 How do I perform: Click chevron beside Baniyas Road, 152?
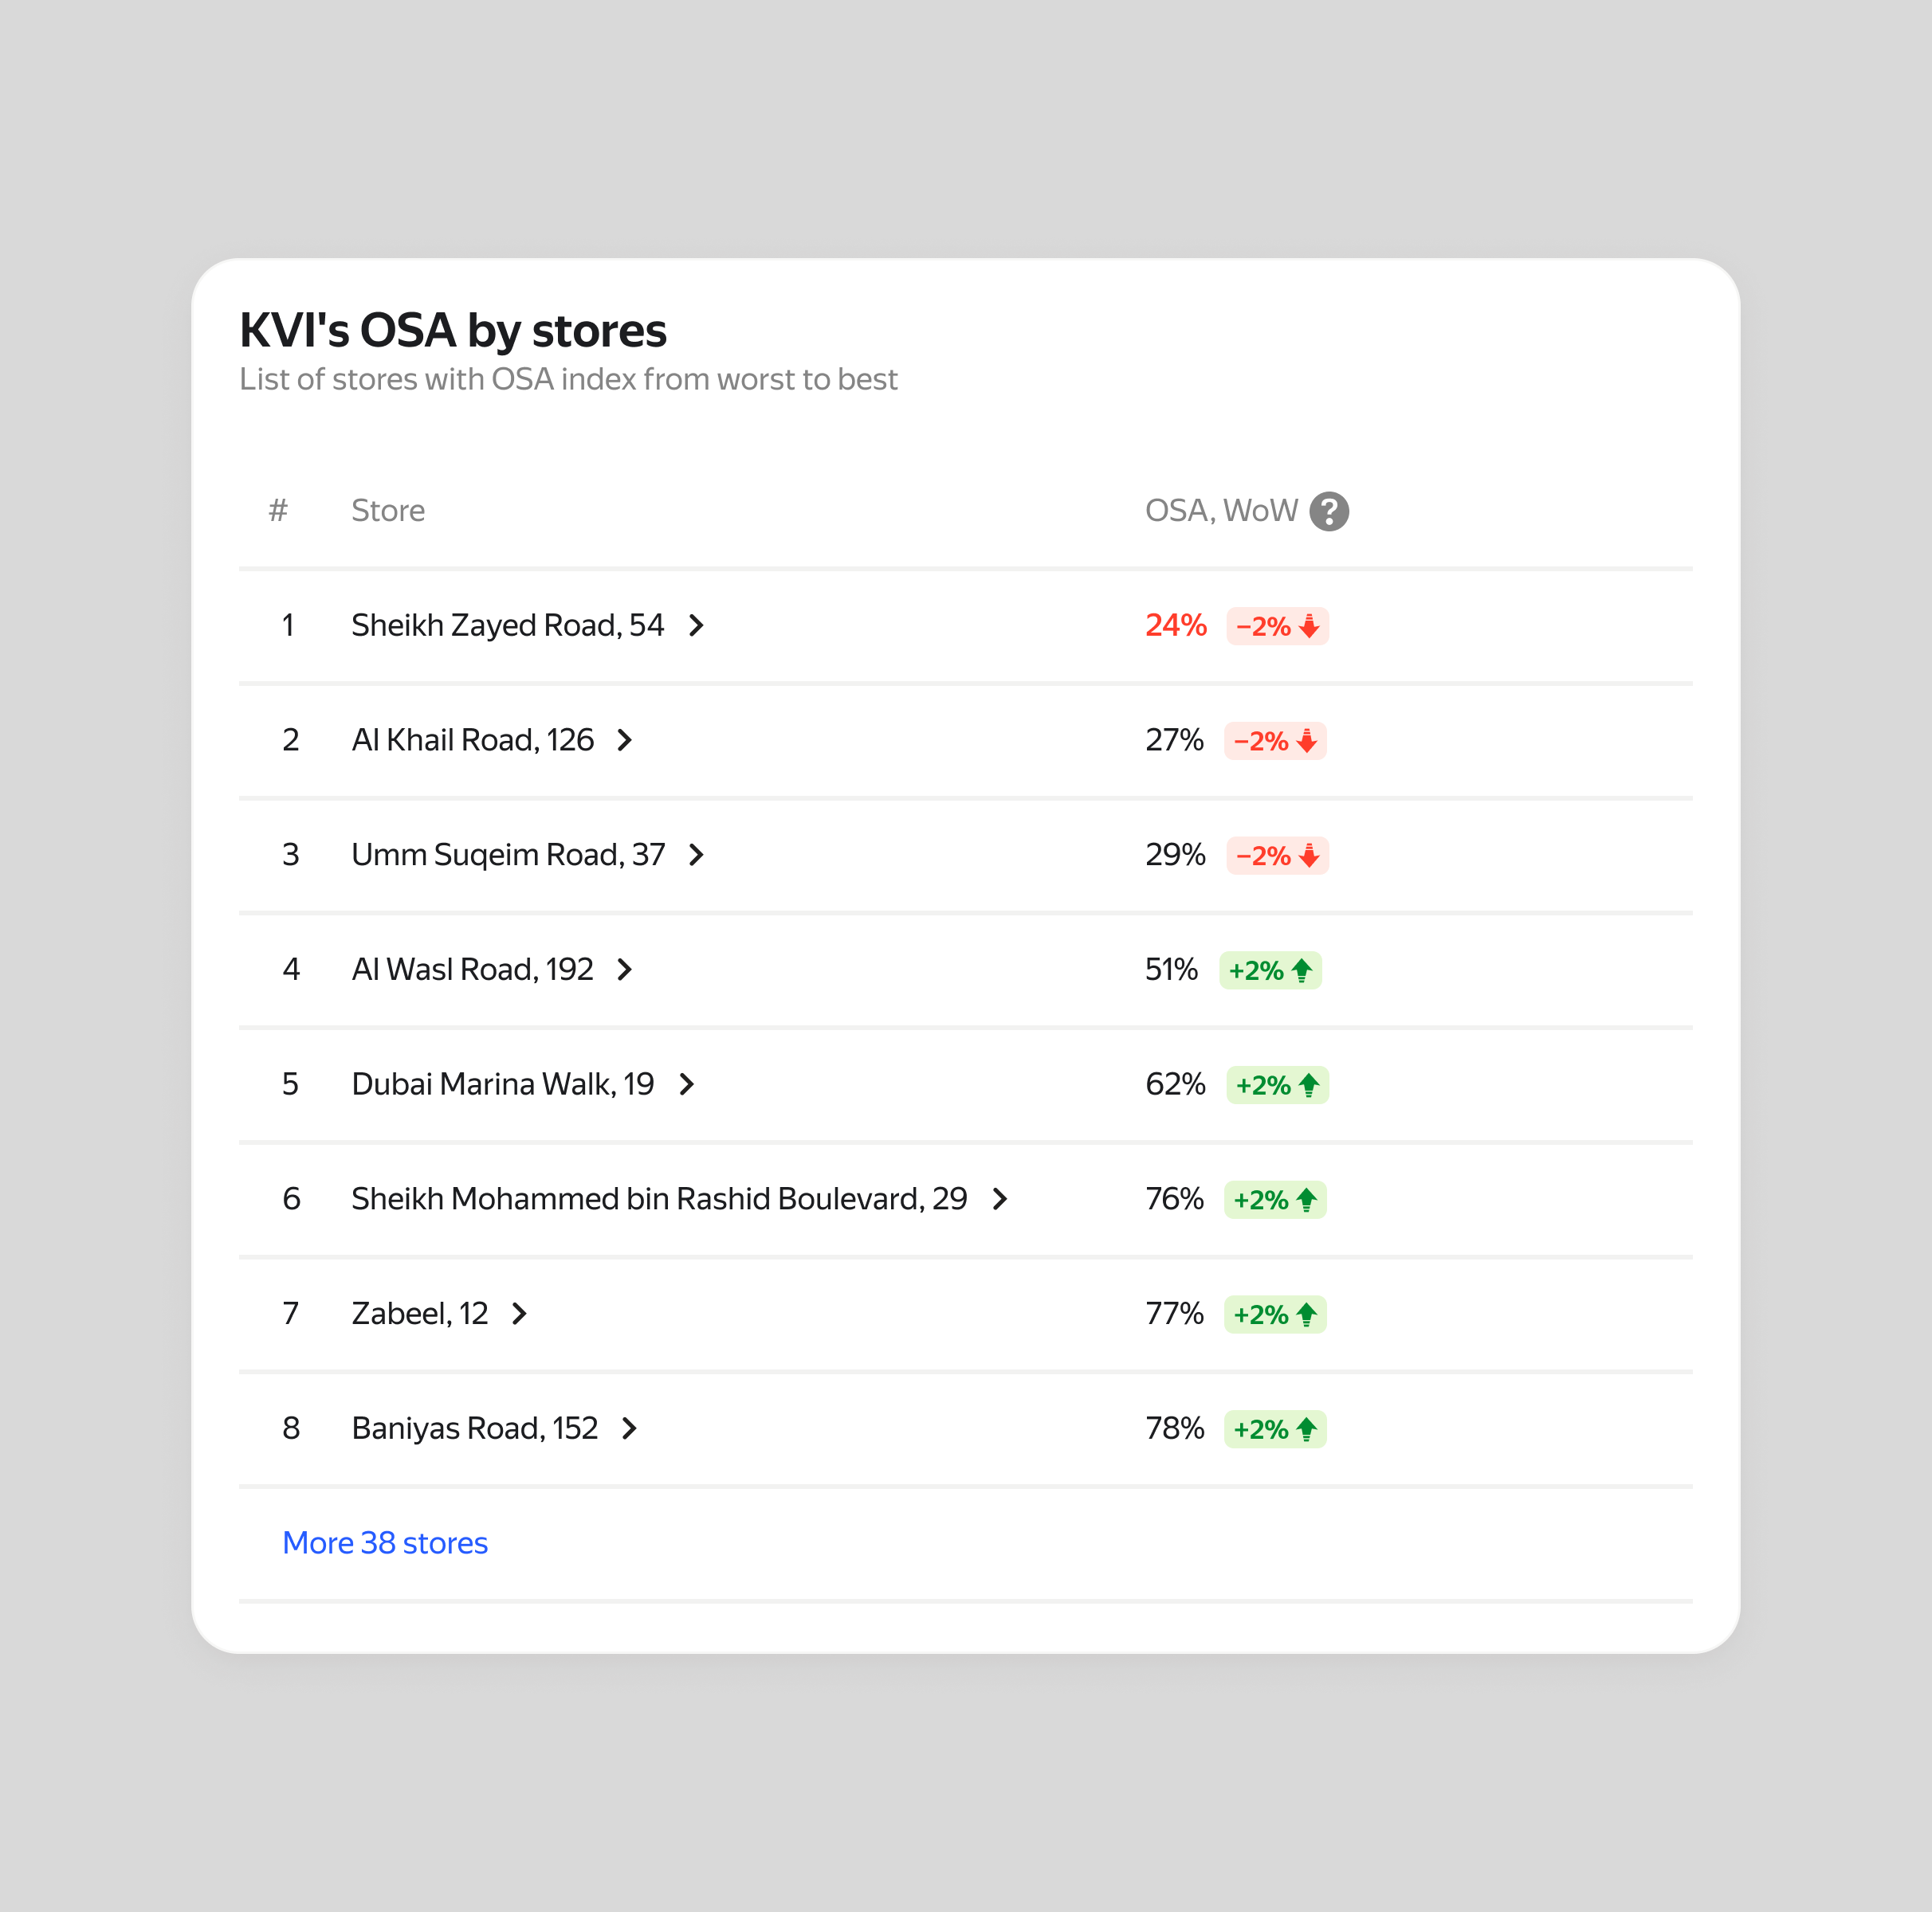tap(629, 1428)
